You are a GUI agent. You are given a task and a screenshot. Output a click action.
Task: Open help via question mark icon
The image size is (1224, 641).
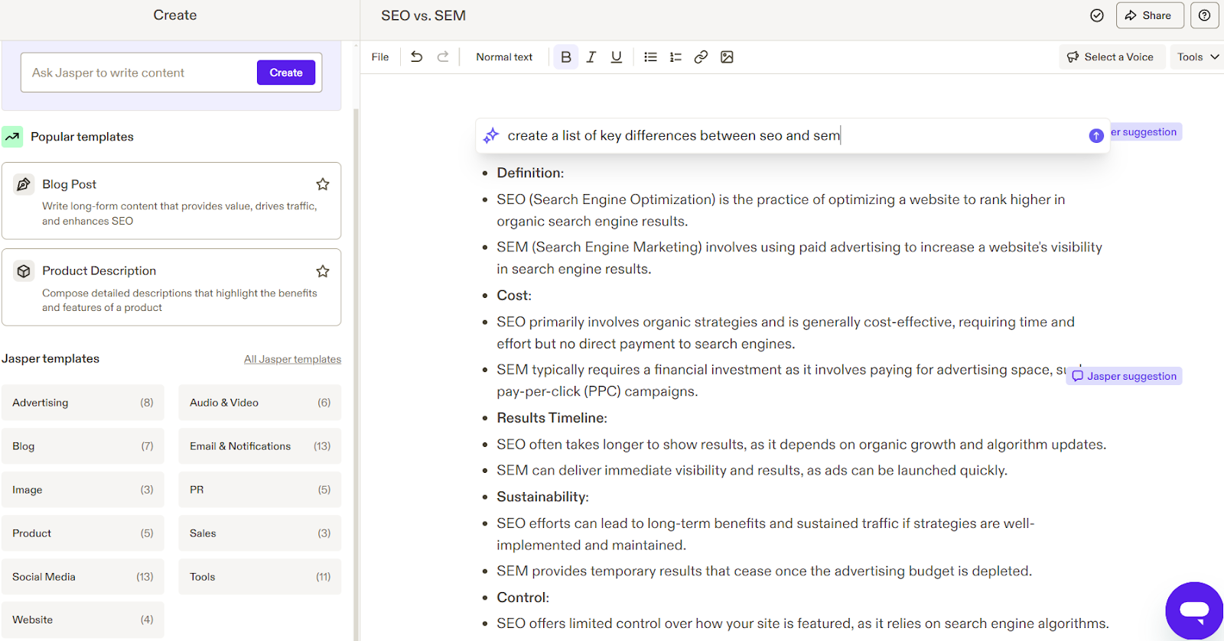point(1204,15)
